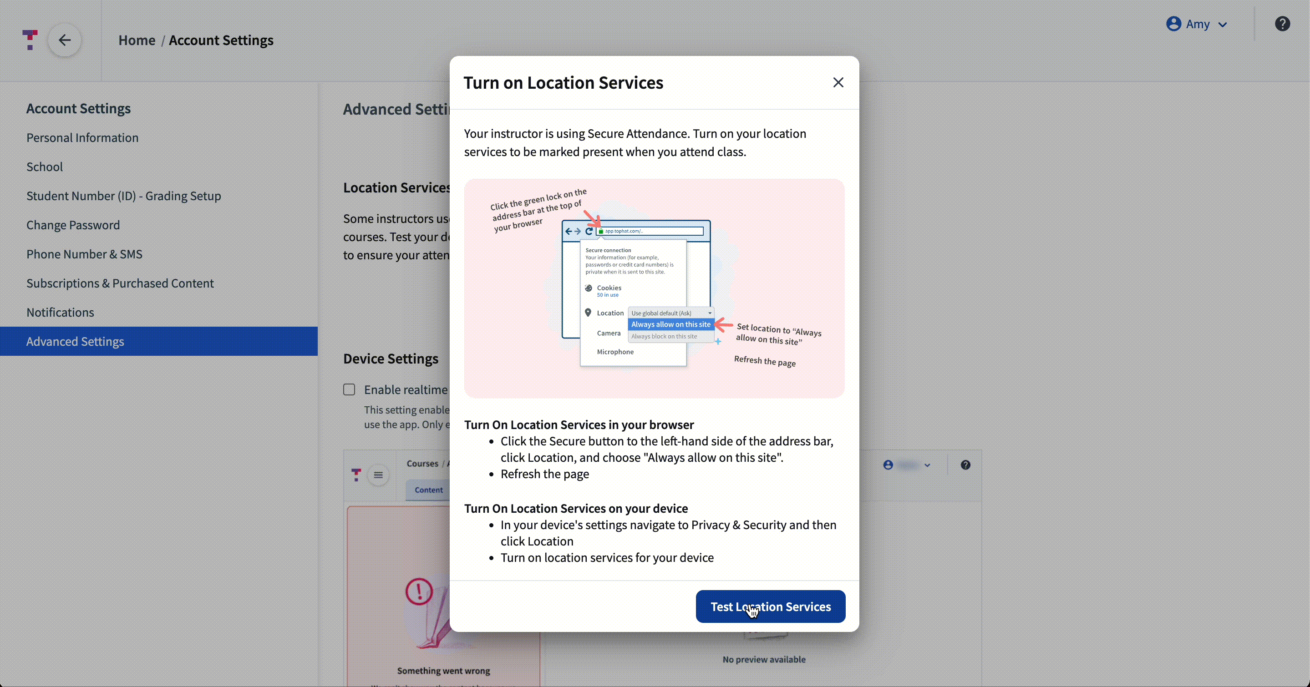Open the Change Password settings page
This screenshot has height=687, width=1310.
pos(73,225)
